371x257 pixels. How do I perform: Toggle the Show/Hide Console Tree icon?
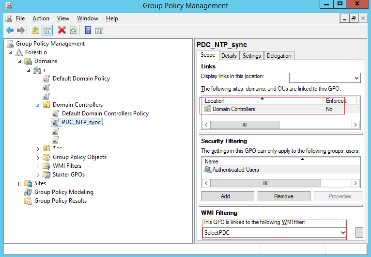click(47, 31)
